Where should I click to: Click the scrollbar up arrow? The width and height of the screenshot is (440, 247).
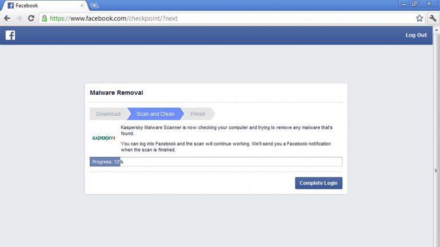point(437,30)
